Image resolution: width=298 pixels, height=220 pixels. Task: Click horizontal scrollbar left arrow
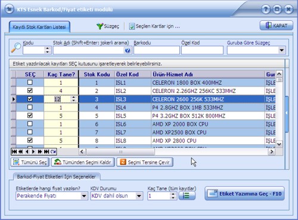pyautogui.click(x=82, y=152)
